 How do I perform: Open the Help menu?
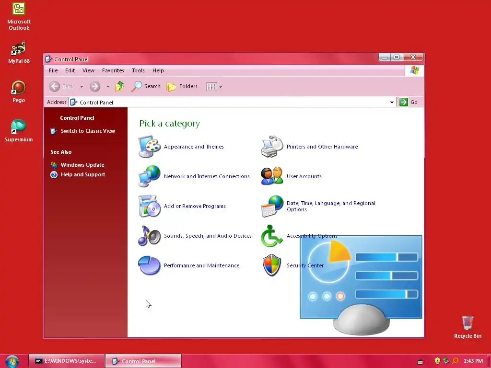(x=158, y=70)
